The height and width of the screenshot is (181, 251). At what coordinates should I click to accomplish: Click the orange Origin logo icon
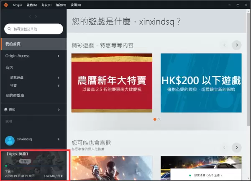6,5
